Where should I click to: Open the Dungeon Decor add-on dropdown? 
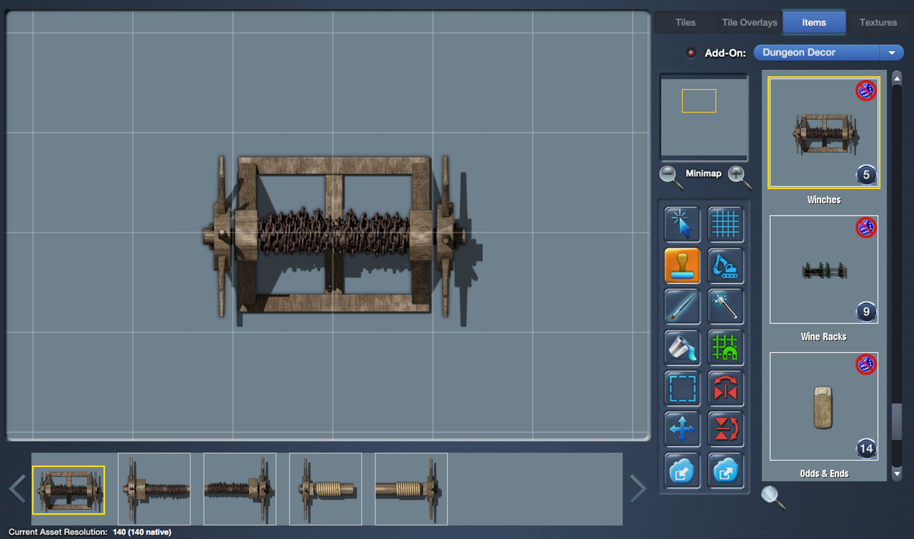pos(828,53)
